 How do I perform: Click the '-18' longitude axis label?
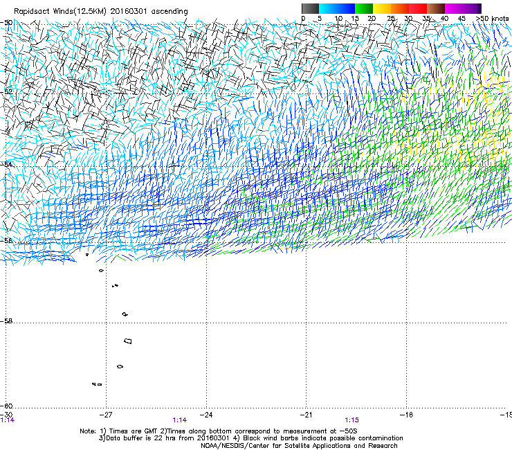point(406,415)
